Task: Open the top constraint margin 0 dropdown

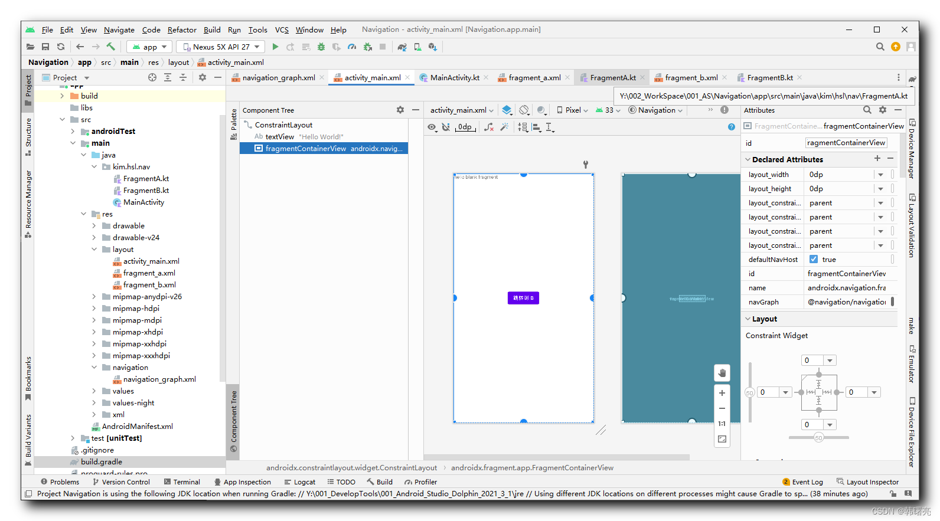Action: (830, 361)
